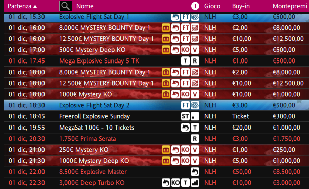The width and height of the screenshot is (309, 189).
Task: Click the KO icon on 250€ Mystery KO
Action: pos(185,150)
